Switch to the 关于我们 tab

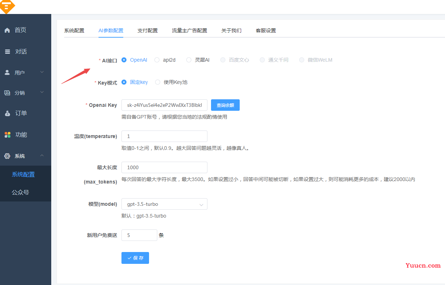point(231,30)
